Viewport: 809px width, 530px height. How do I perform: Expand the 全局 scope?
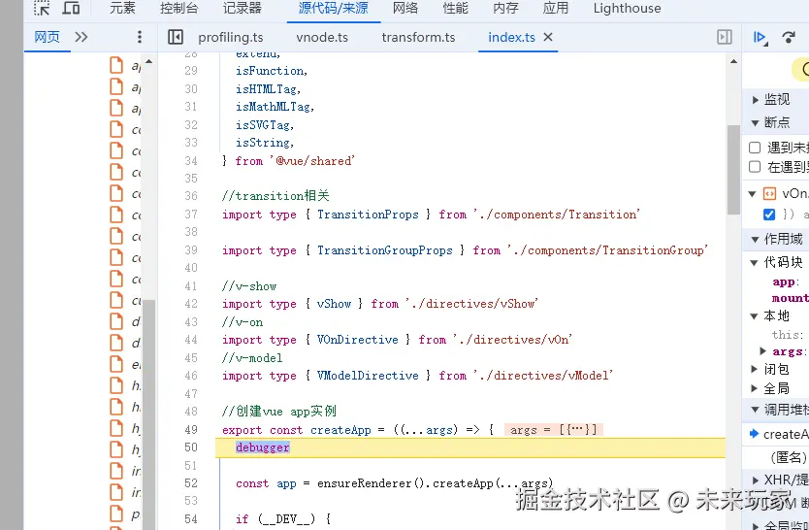[754, 388]
